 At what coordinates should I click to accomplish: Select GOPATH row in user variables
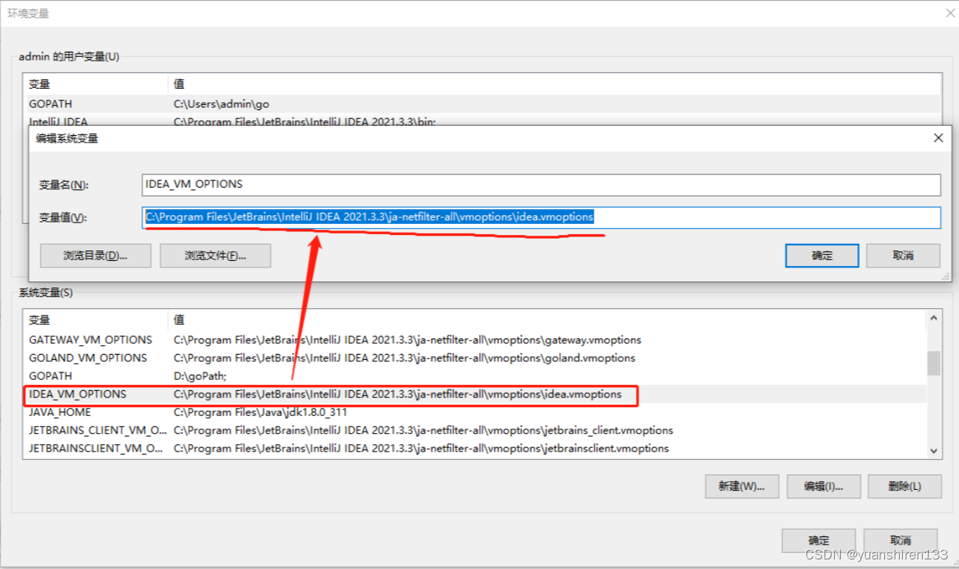point(483,104)
